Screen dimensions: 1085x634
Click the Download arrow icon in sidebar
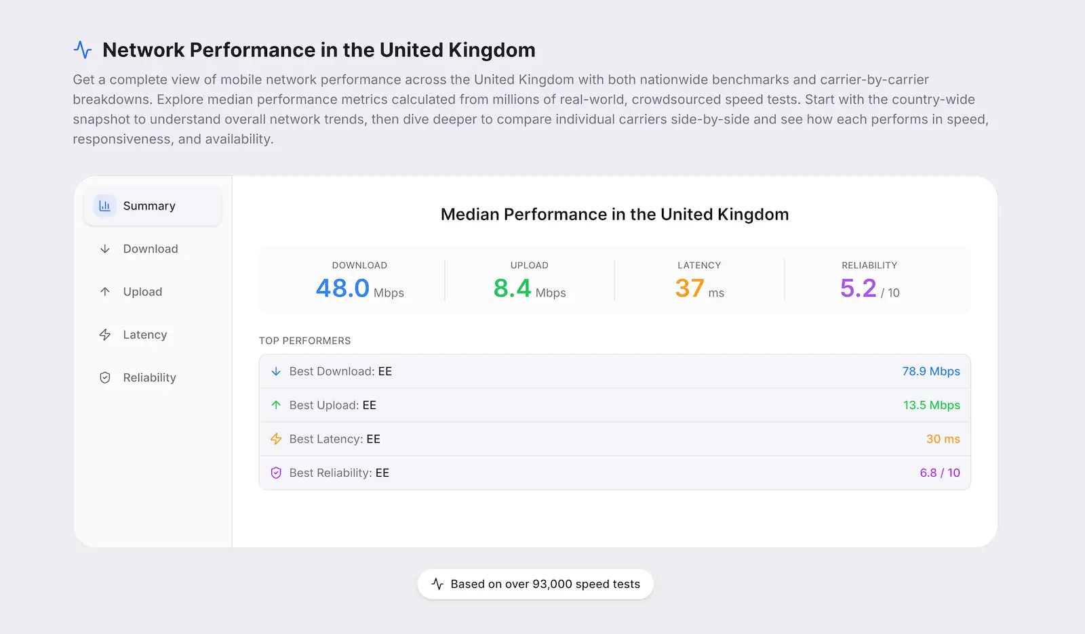point(105,249)
